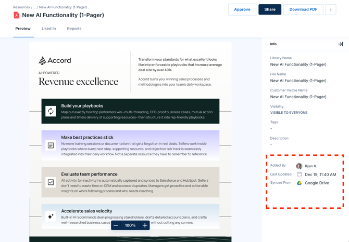Click the best practices document icon
349x242 pixels.
[x=51, y=145]
